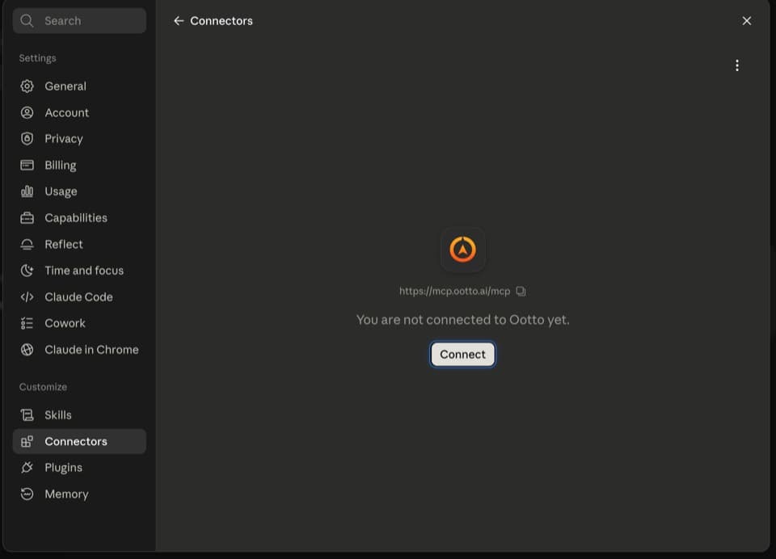Open Claude Code settings
The image size is (776, 559).
(x=79, y=296)
